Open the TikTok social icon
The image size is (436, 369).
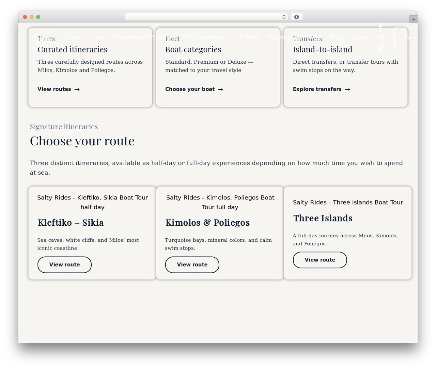pos(380,47)
